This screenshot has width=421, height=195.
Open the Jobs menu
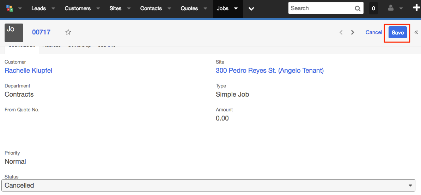[222, 8]
